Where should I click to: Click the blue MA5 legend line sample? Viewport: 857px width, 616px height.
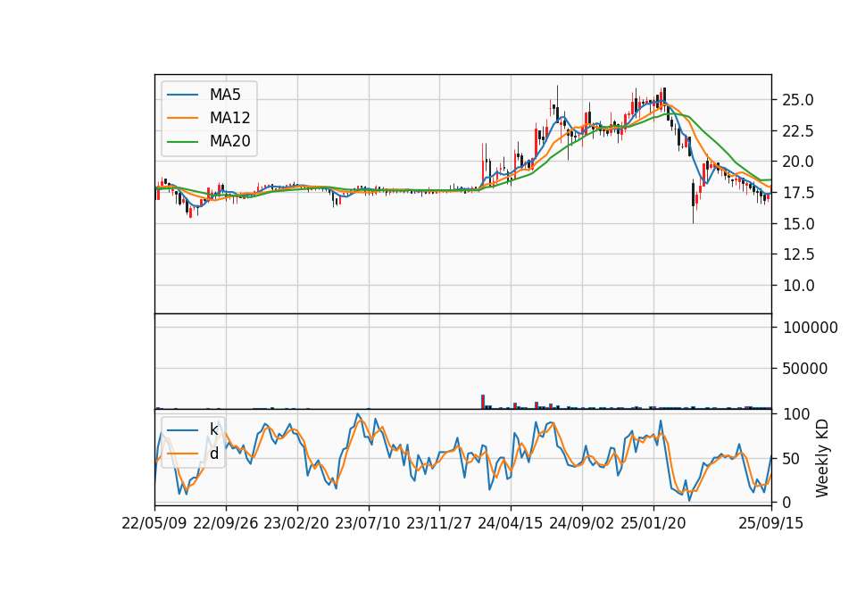click(182, 96)
